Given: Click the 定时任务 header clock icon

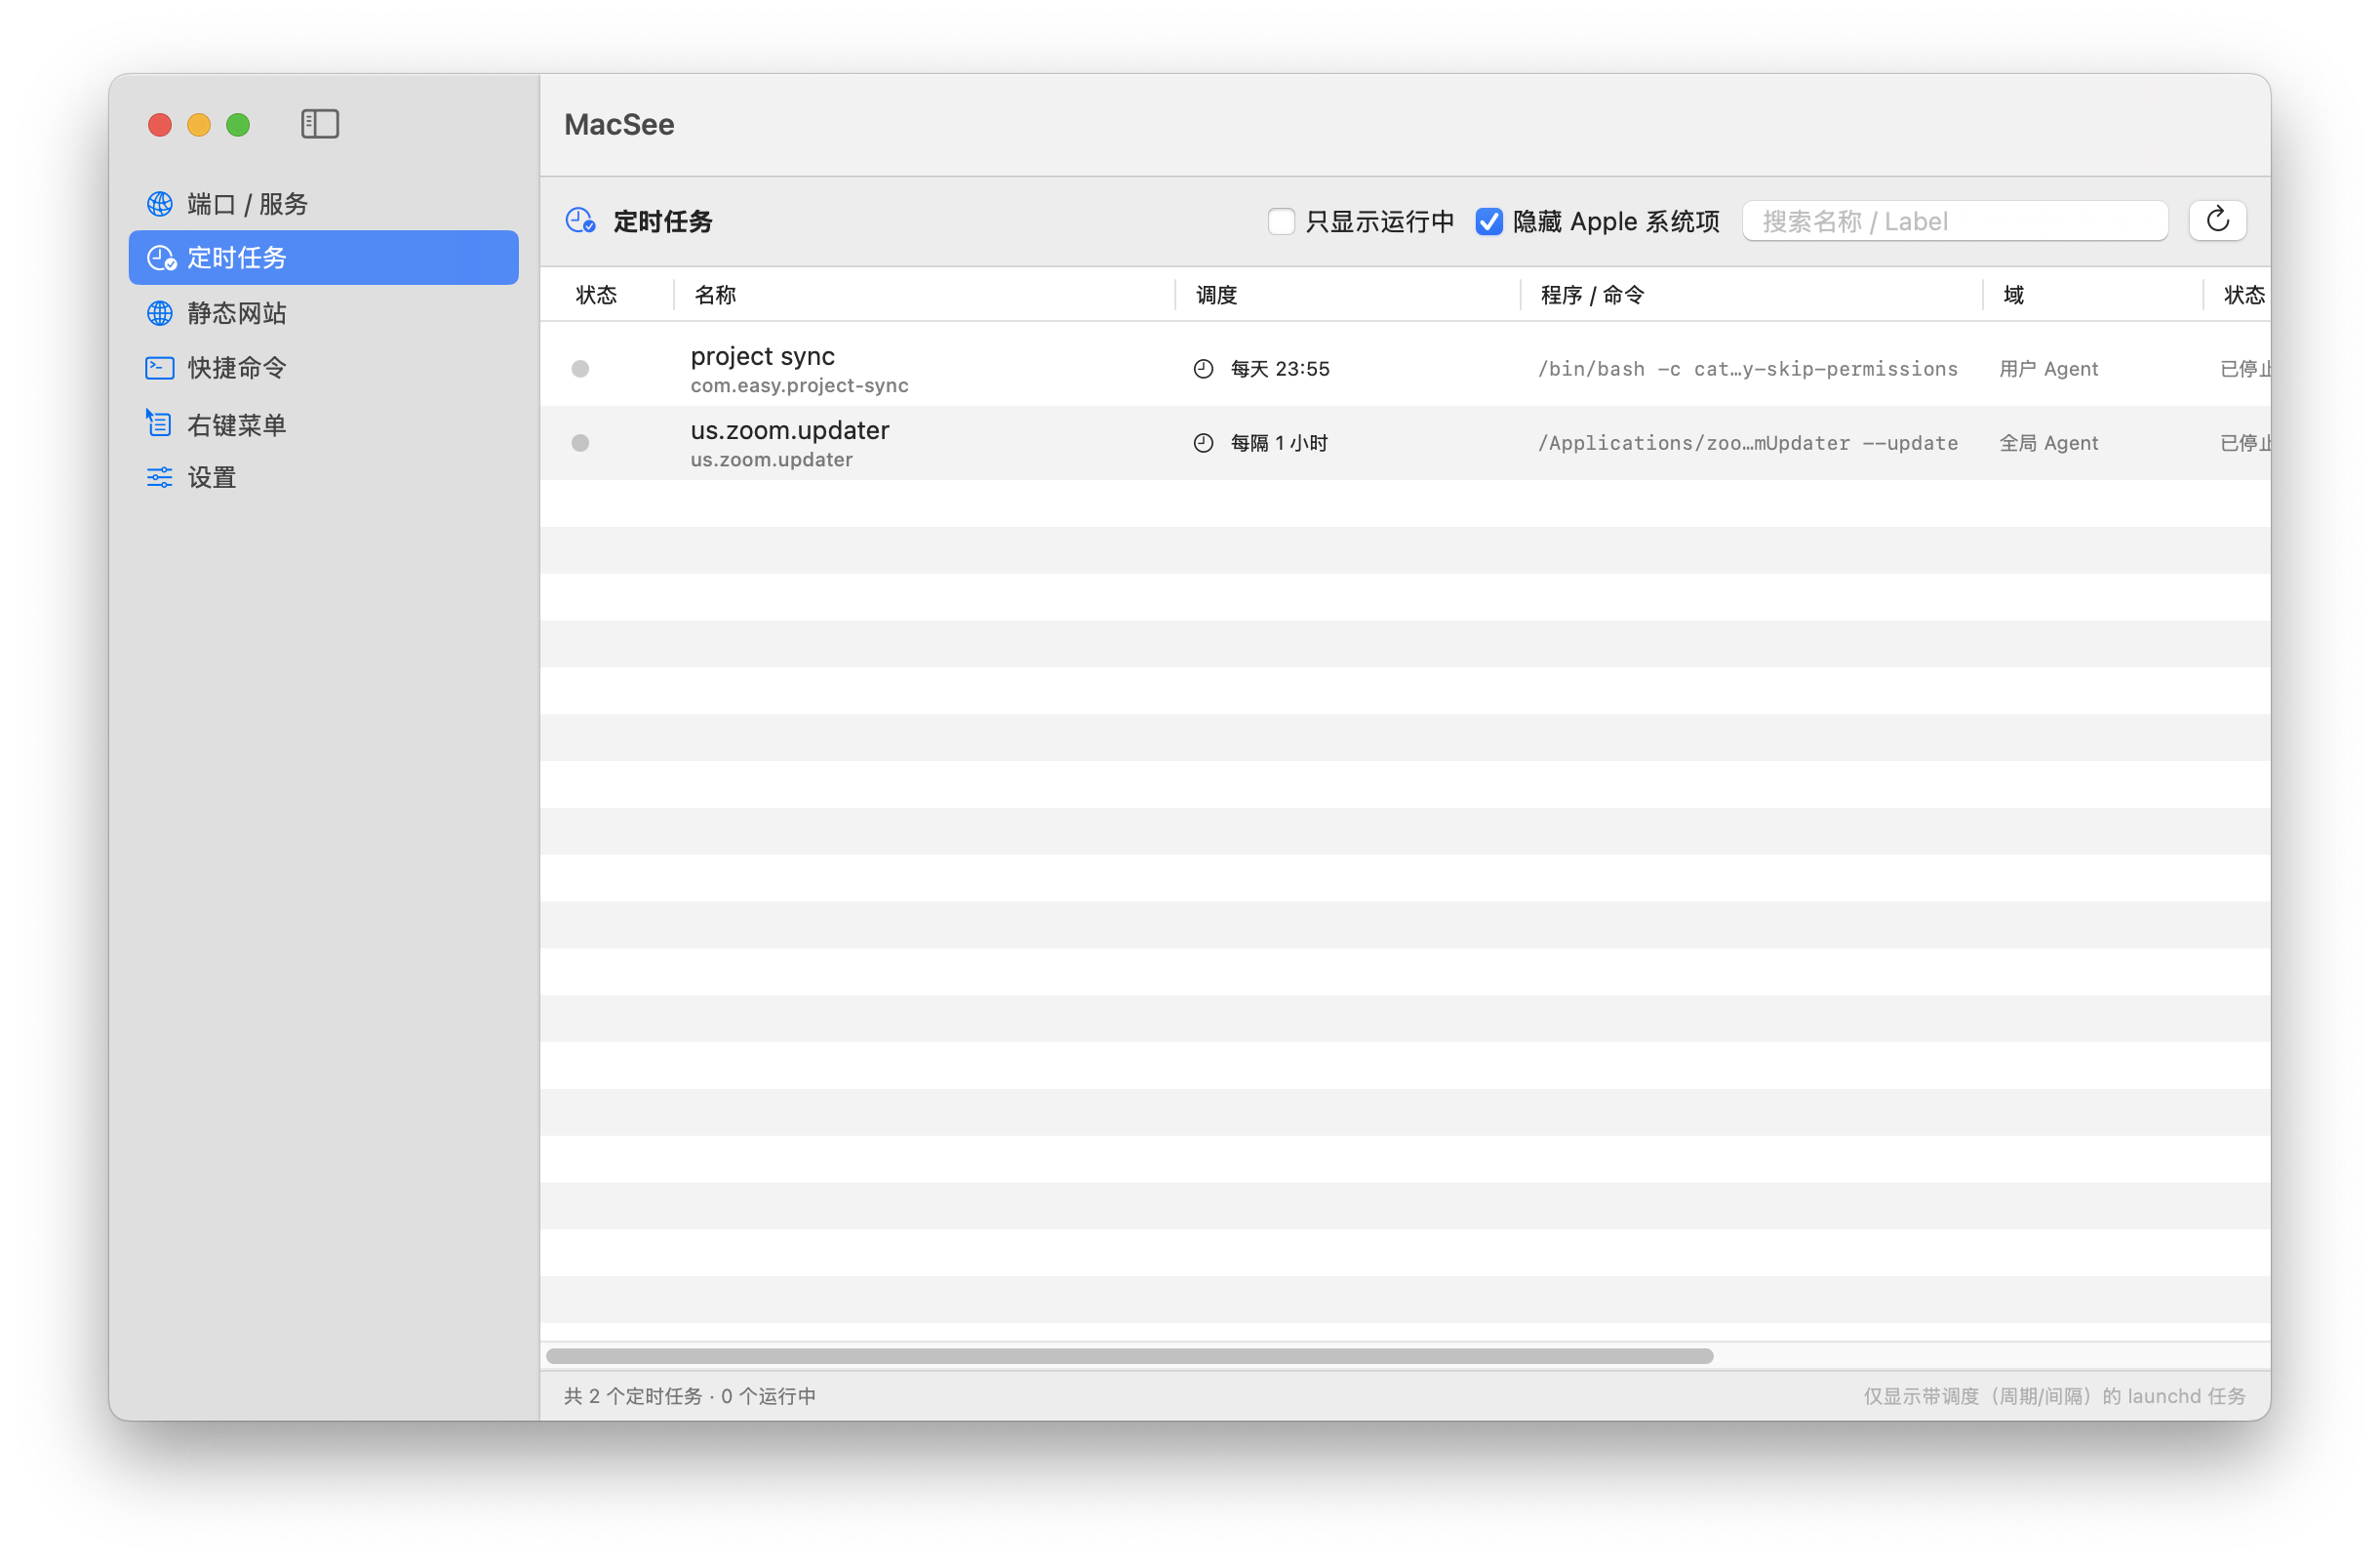Looking at the screenshot, I should click(x=581, y=221).
